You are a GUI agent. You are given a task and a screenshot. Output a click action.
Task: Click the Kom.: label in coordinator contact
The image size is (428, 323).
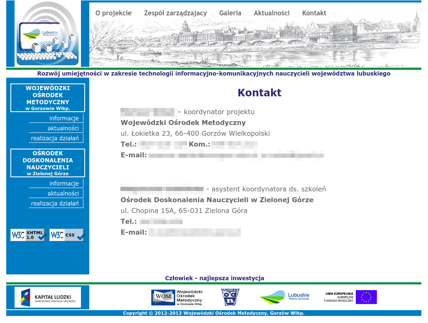(x=200, y=144)
